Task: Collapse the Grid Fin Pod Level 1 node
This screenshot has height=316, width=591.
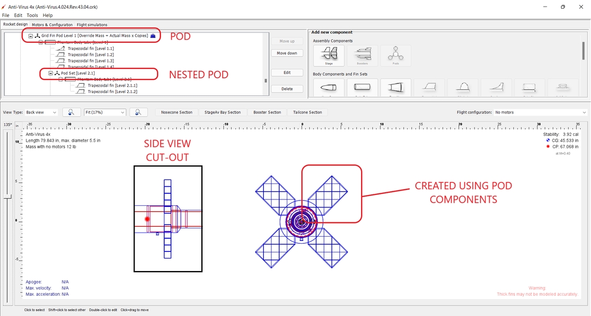Action: click(31, 36)
